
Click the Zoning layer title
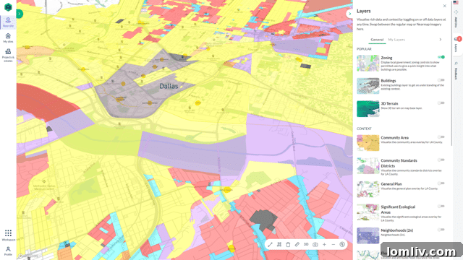(386, 58)
